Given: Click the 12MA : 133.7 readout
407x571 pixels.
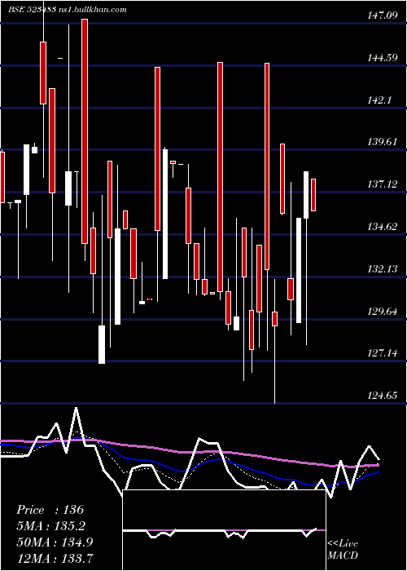Looking at the screenshot, I should [x=55, y=558].
